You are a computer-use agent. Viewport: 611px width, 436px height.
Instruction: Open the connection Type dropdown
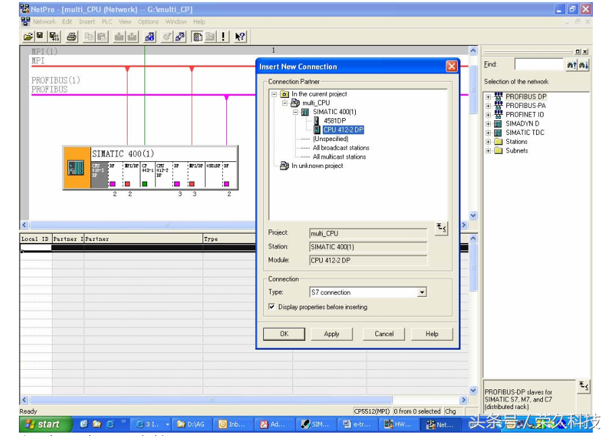click(422, 292)
